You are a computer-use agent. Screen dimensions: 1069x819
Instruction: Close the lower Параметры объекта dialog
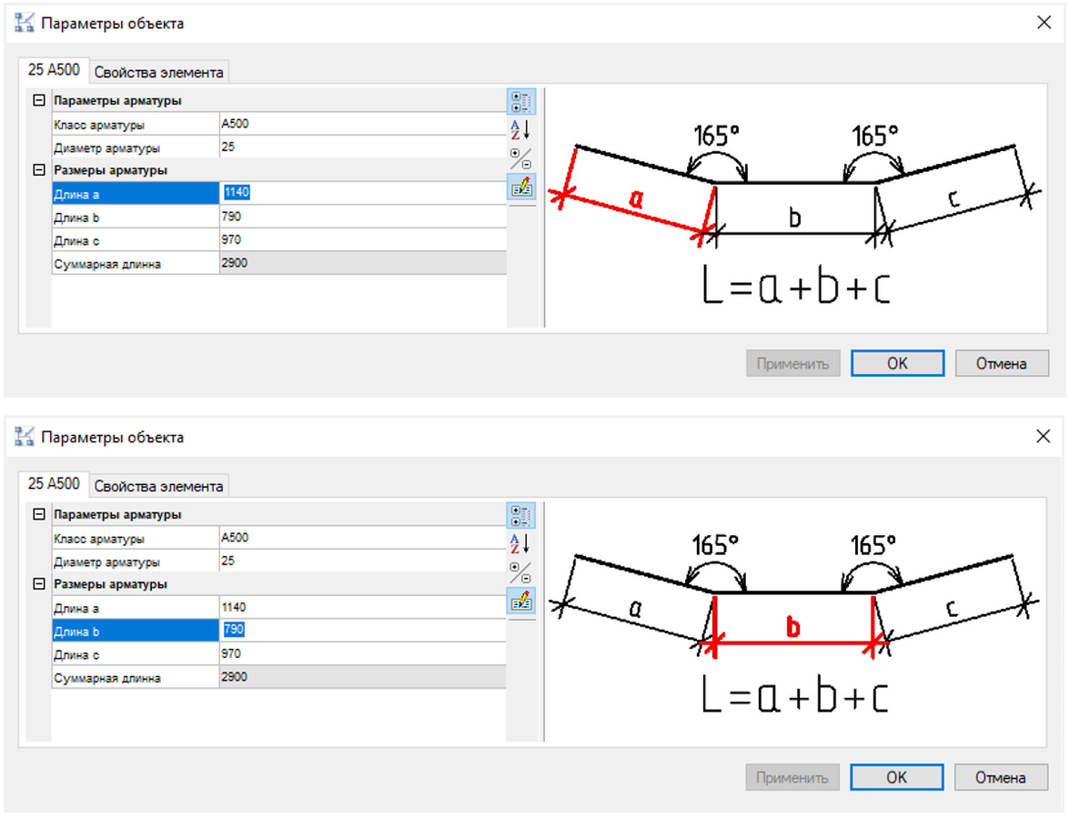click(x=1044, y=437)
